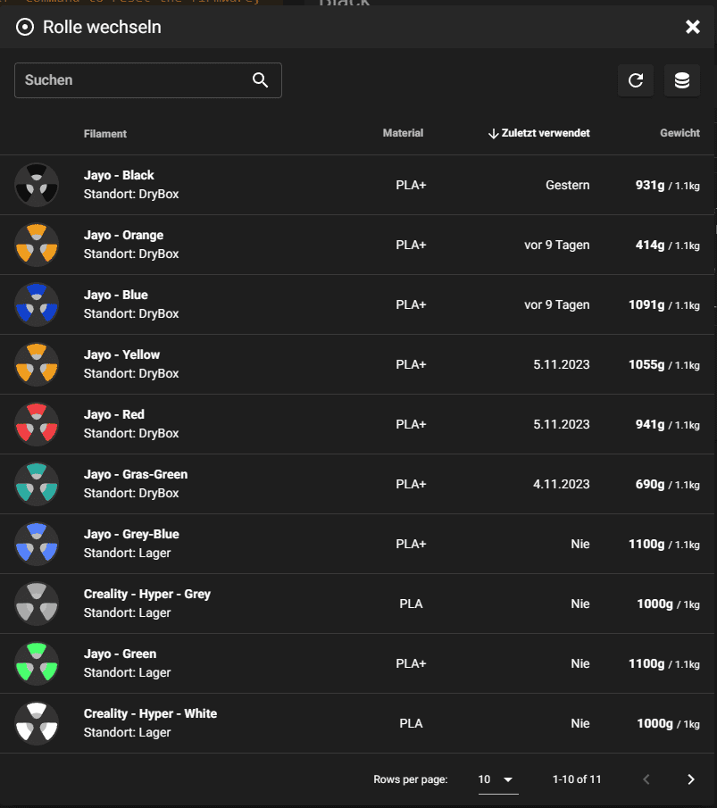The image size is (717, 808).
Task: Click the Filament column header
Action: tap(104, 133)
